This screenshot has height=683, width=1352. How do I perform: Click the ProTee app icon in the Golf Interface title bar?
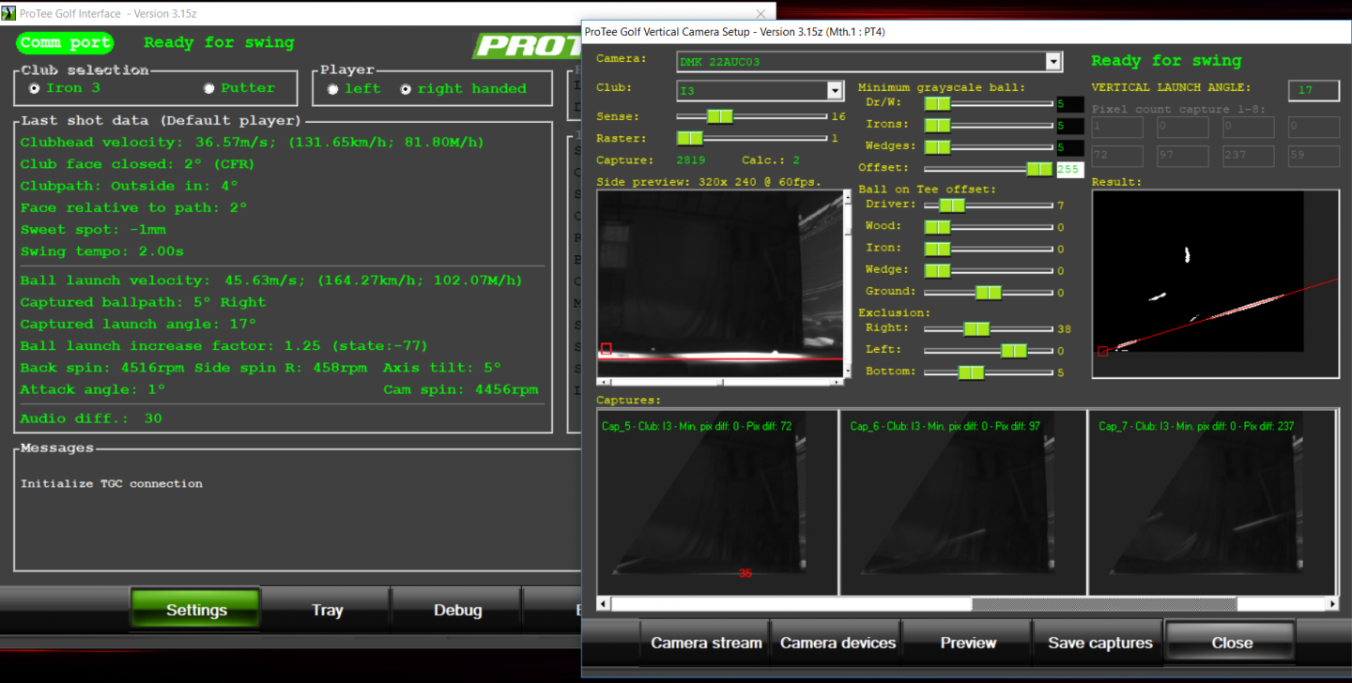tap(9, 13)
